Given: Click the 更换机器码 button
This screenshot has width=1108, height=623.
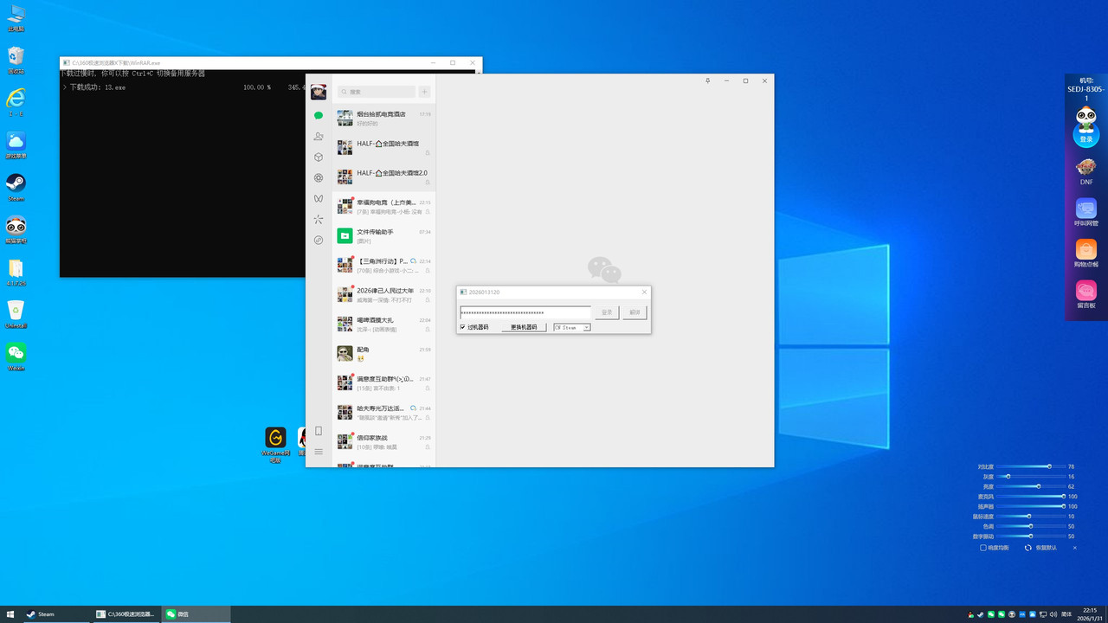Looking at the screenshot, I should (524, 327).
